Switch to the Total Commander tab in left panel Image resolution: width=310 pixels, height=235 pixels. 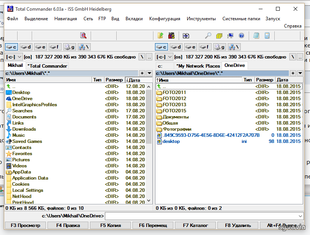point(47,66)
